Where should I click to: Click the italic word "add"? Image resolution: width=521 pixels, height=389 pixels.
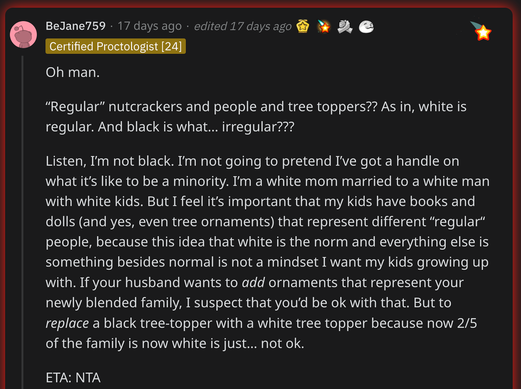click(253, 282)
